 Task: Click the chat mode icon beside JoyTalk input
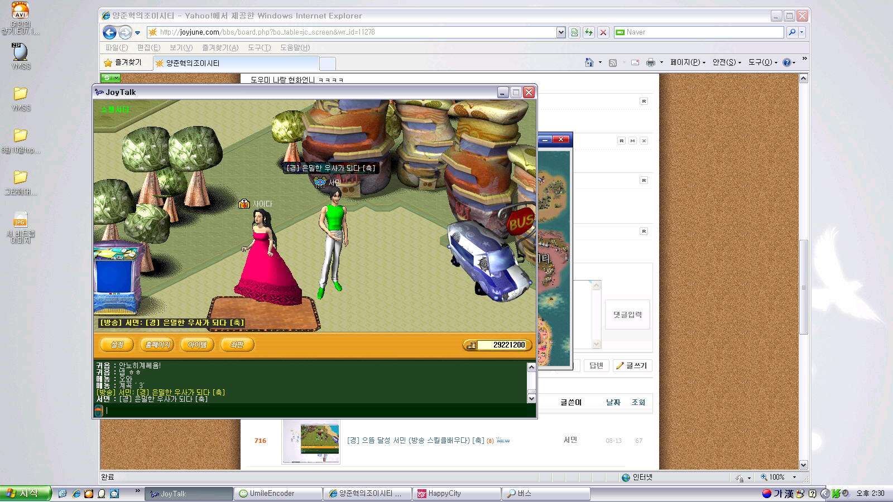coord(99,411)
